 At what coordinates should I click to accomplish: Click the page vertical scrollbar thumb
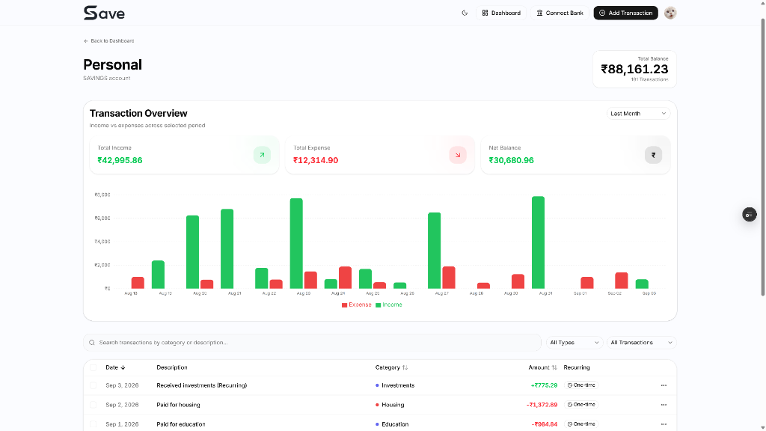[762, 156]
